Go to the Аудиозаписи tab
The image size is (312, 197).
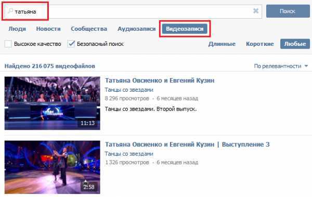[x=136, y=29]
